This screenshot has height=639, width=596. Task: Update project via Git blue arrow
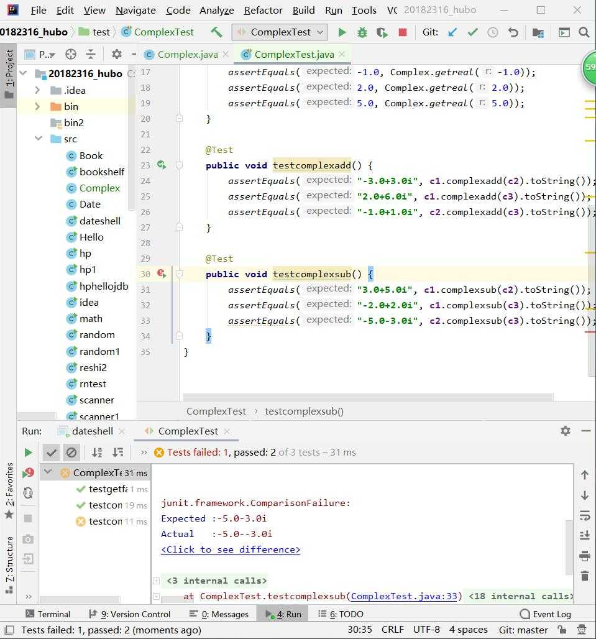point(452,32)
